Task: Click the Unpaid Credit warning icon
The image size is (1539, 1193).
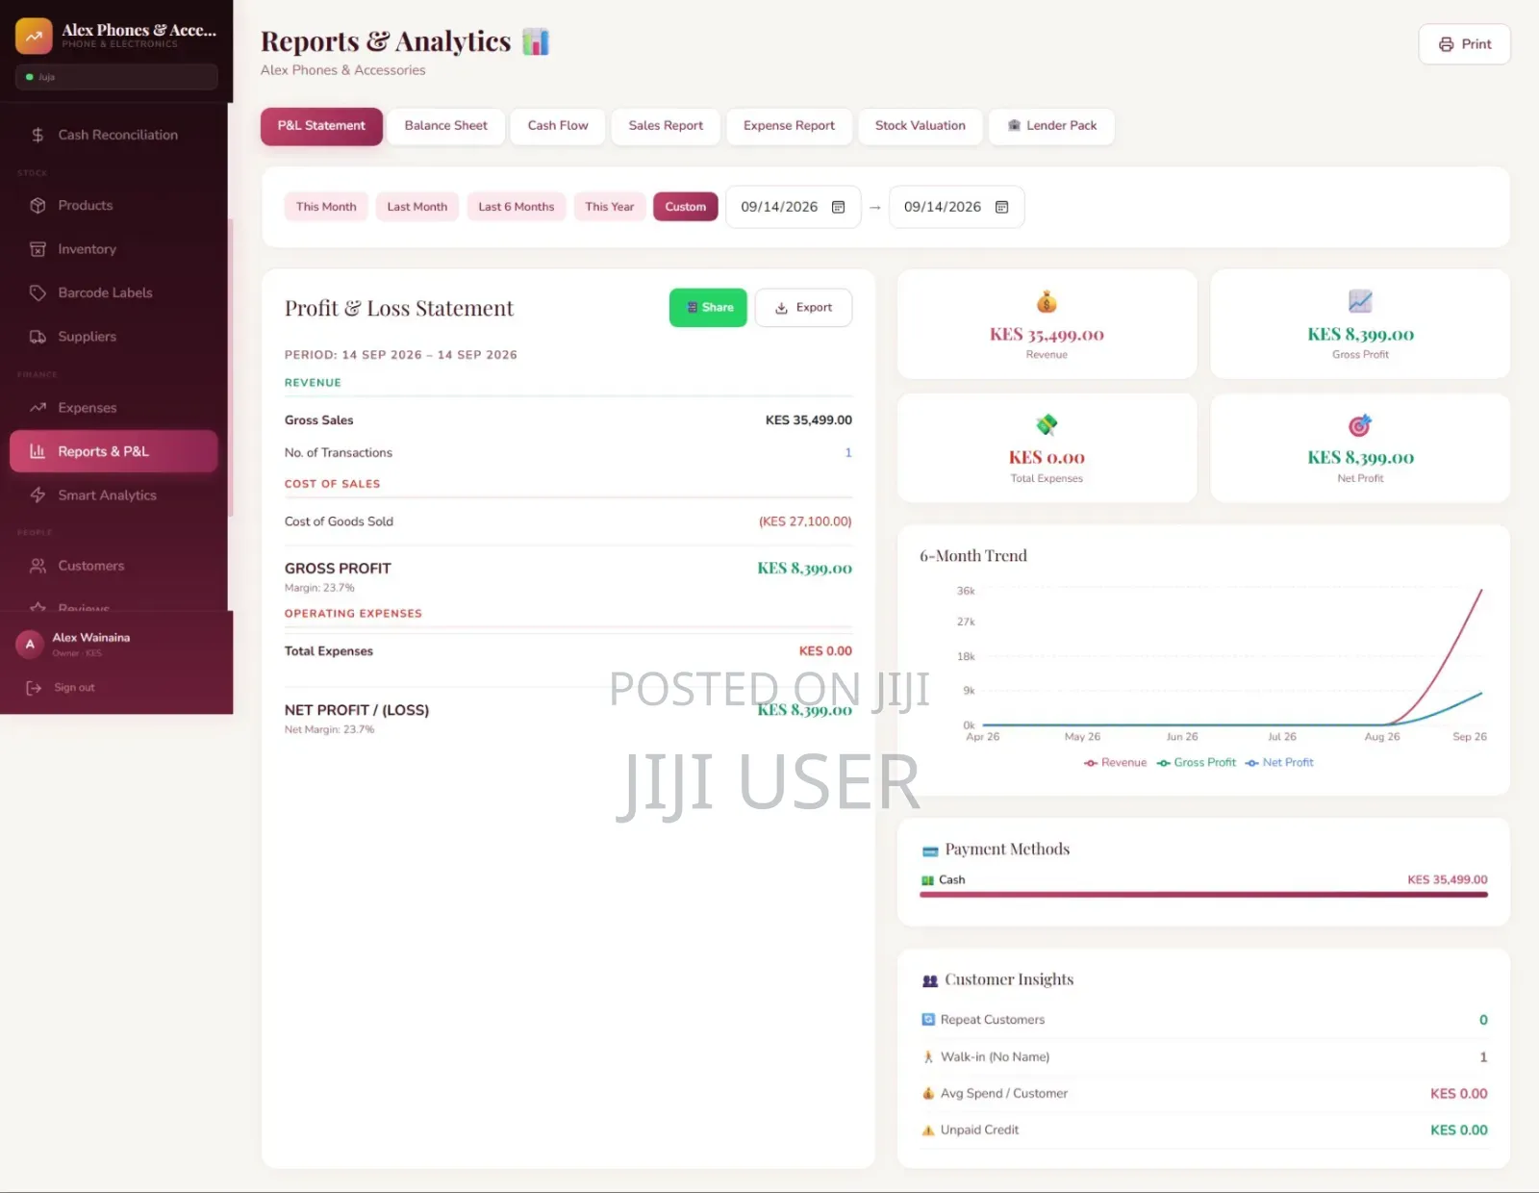Action: point(928,1130)
